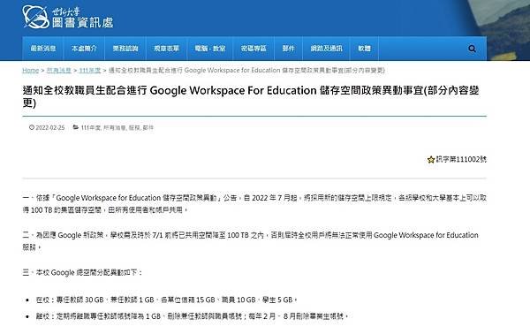Image resolution: width=530 pixels, height=334 pixels.
Task: Click the document number 訊字第111002號
Action: [x=461, y=159]
